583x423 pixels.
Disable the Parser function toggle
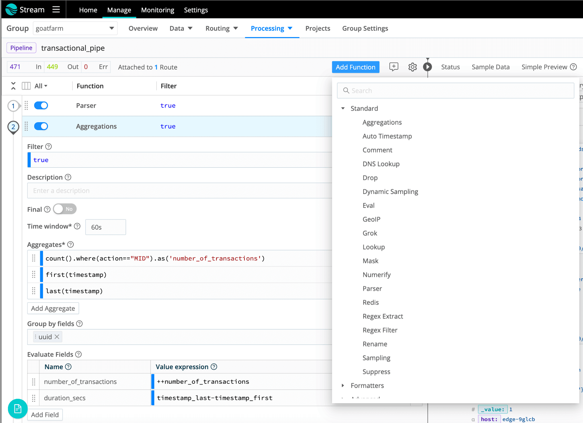[41, 105]
